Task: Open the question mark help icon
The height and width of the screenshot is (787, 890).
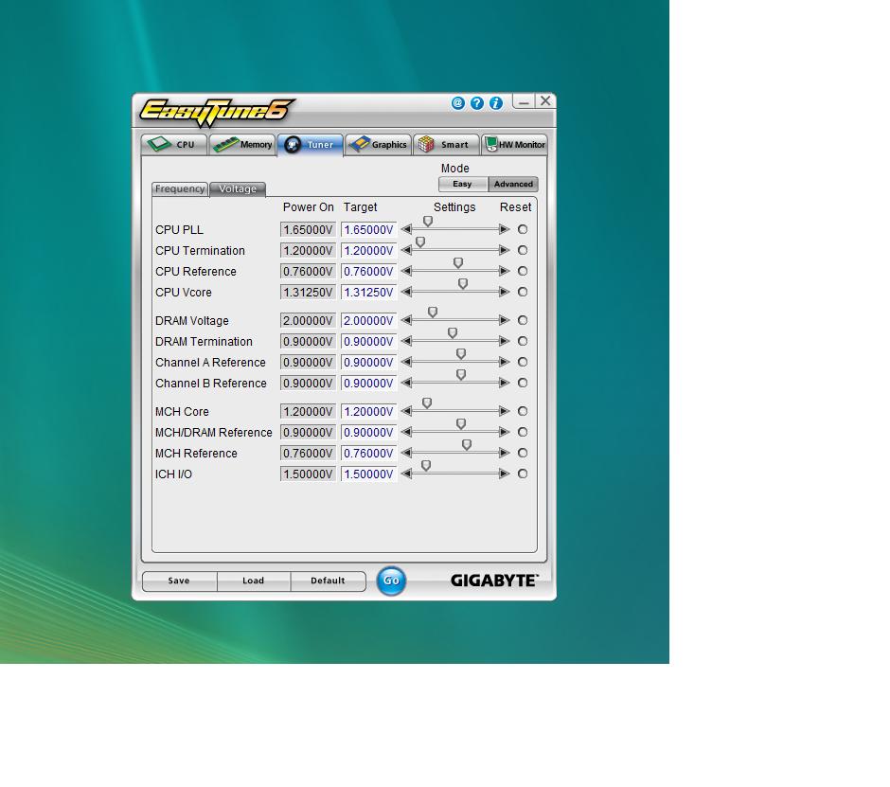Action: coord(477,103)
